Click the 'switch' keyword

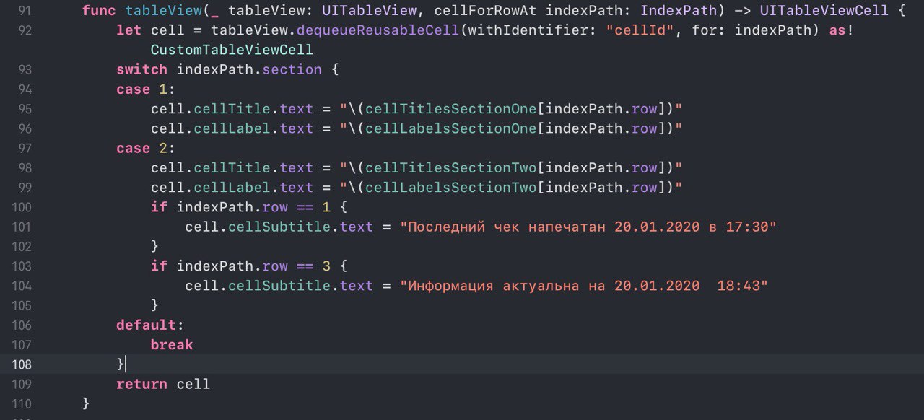[x=141, y=70]
